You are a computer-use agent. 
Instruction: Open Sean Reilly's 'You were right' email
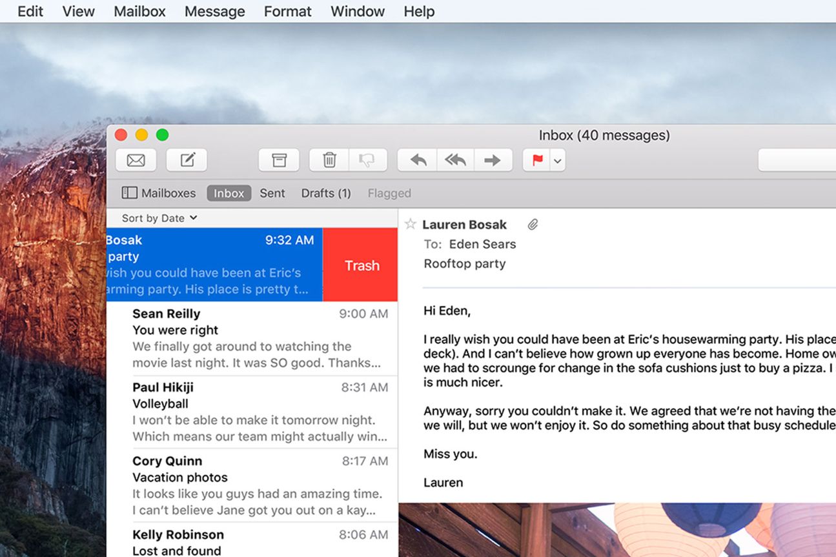point(258,338)
